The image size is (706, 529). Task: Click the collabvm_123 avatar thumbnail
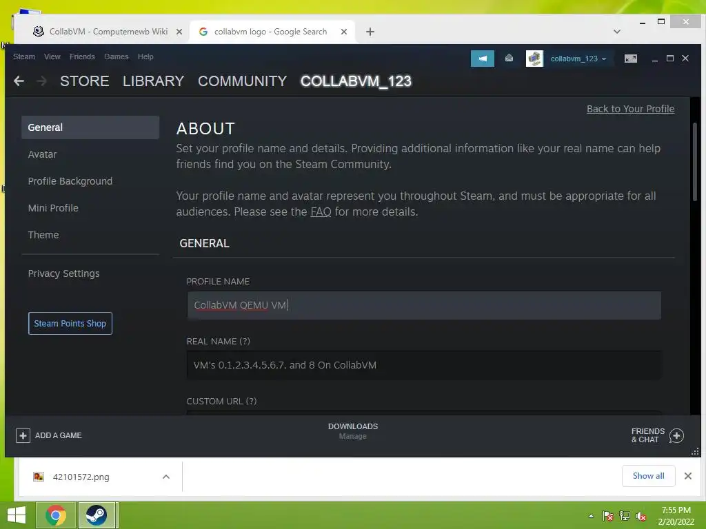click(x=534, y=59)
